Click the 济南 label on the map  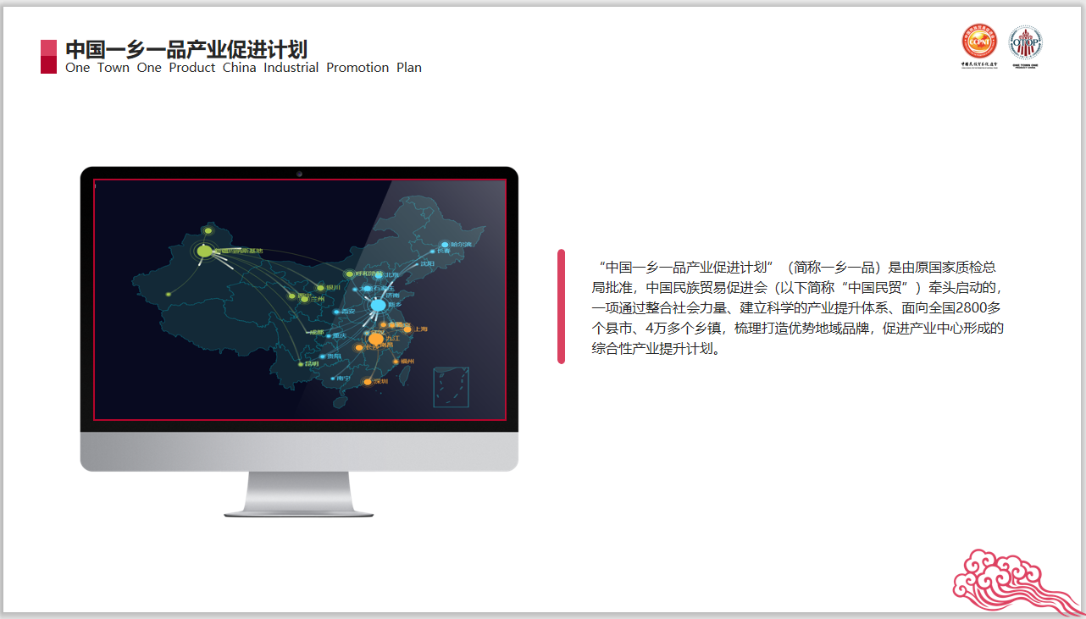392,296
